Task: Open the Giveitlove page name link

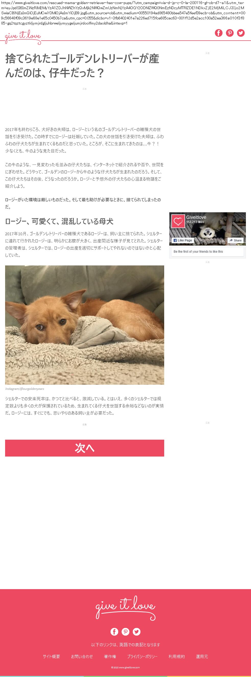Action: (196, 217)
